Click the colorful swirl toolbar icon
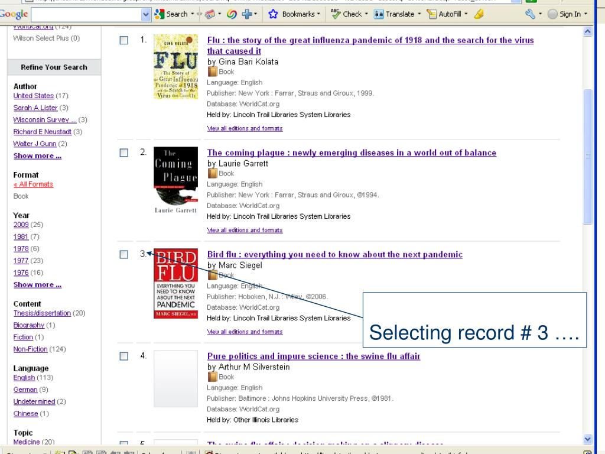 [232, 14]
